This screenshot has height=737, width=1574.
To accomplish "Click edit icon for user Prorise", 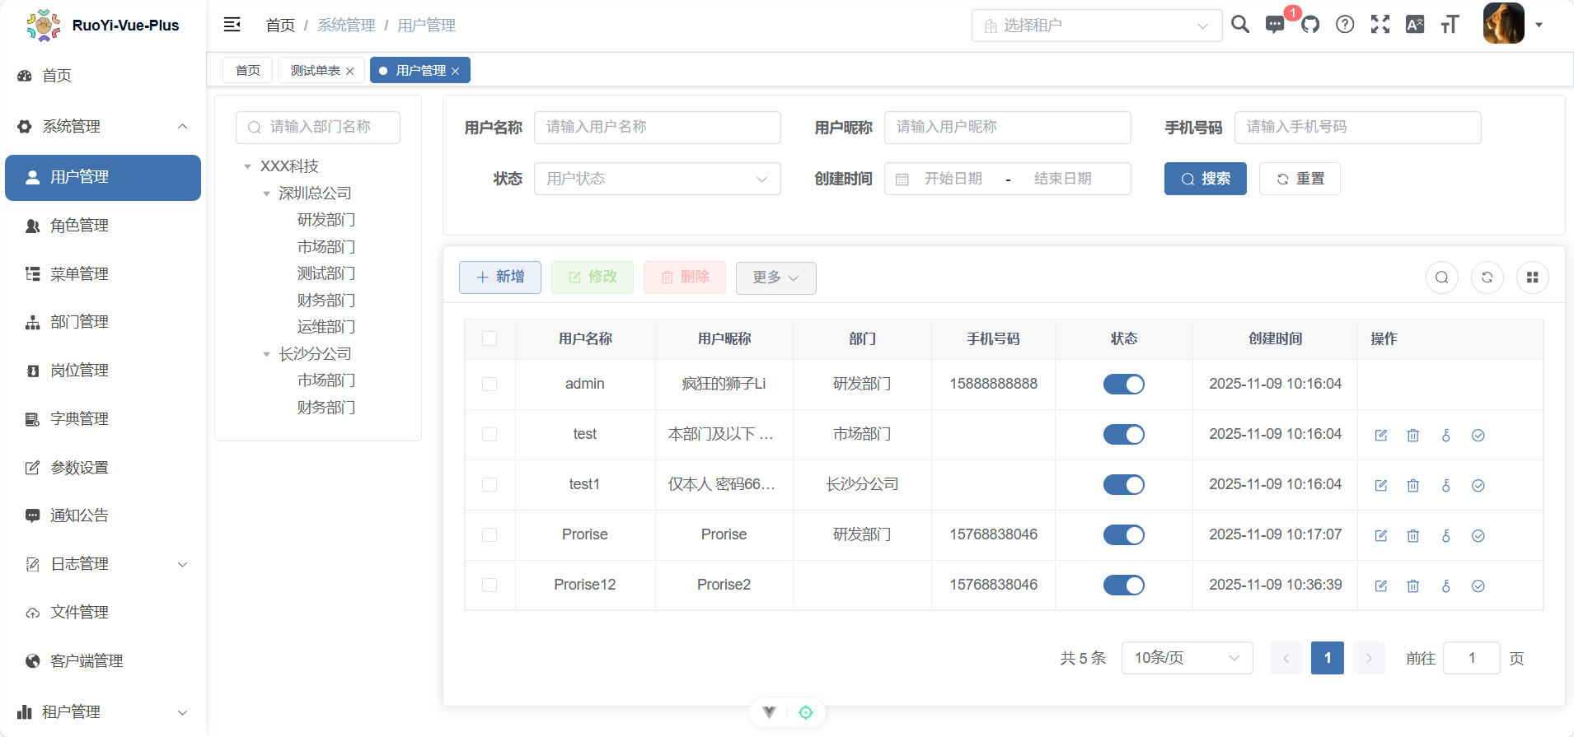I will click(1381, 535).
